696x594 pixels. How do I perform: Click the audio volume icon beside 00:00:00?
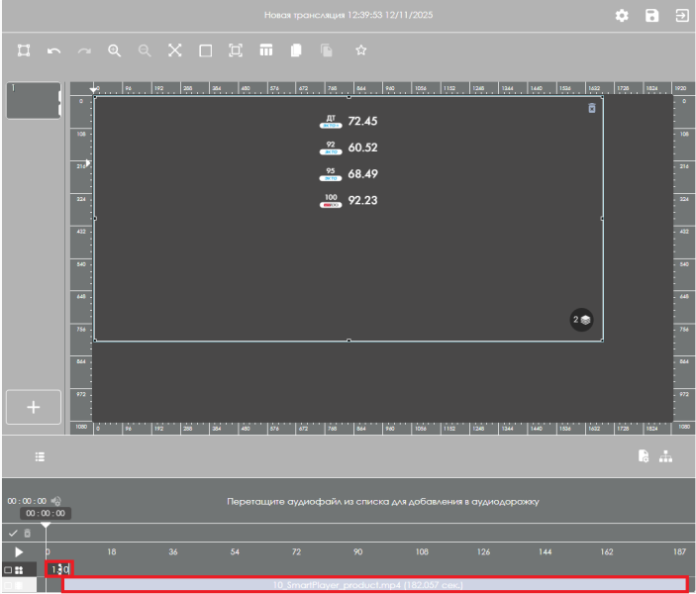tap(55, 500)
